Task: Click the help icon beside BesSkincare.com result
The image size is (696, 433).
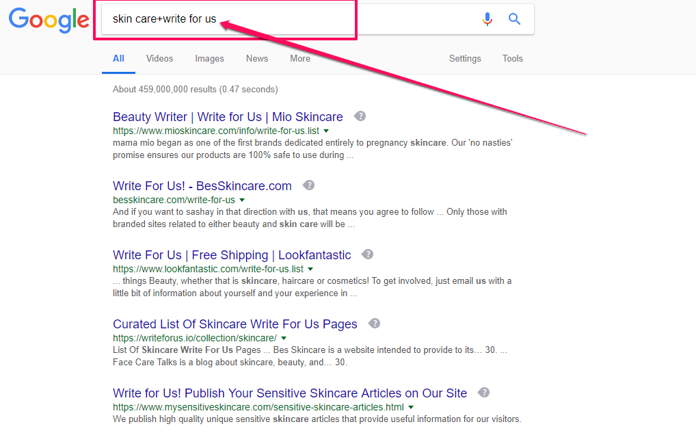Action: click(x=308, y=185)
